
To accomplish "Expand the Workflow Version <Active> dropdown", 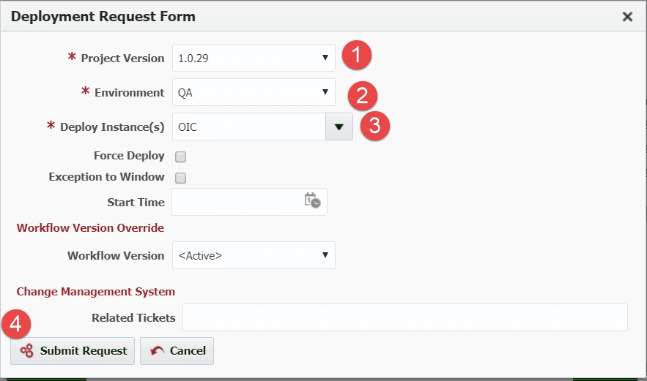I will point(254,255).
